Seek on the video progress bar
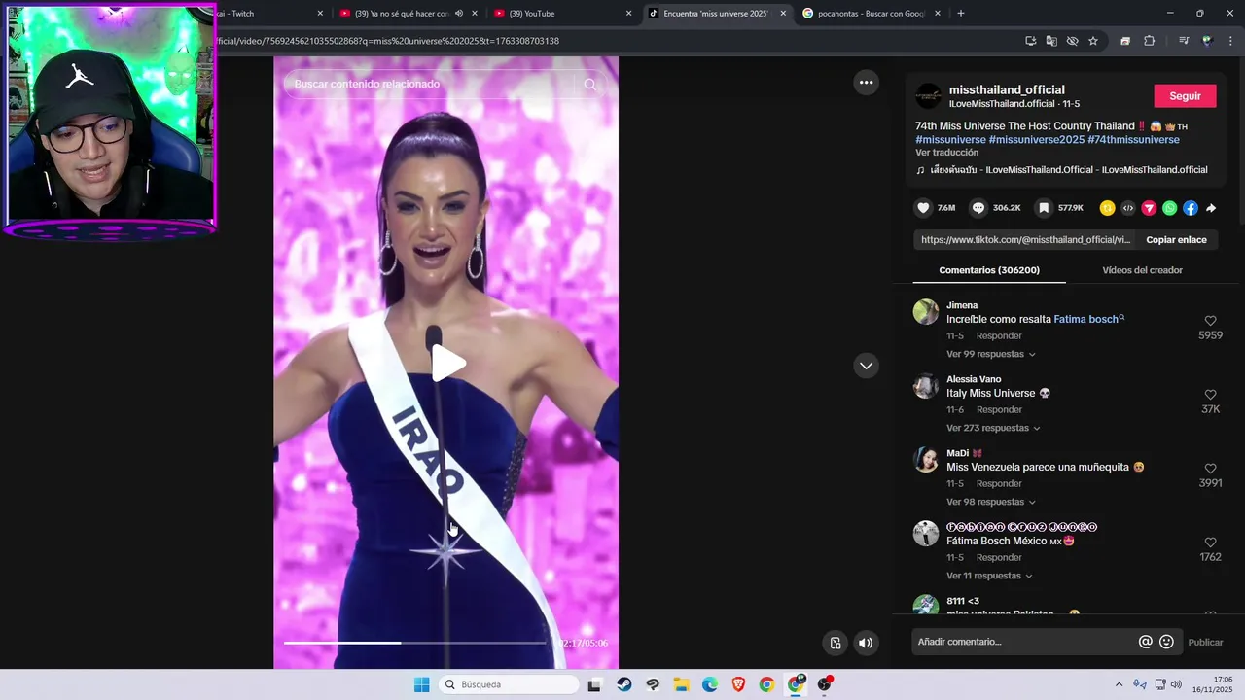Image resolution: width=1245 pixels, height=700 pixels. coord(414,643)
